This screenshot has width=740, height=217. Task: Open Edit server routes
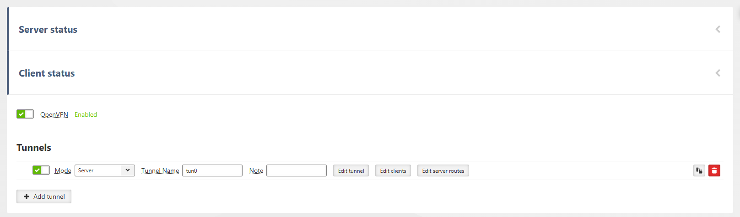[443, 170]
